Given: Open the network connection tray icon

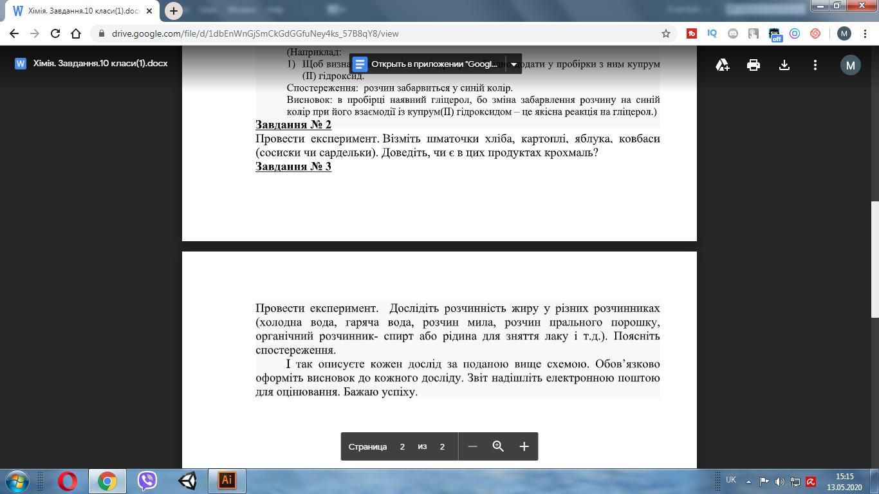Looking at the screenshot, I should click(x=795, y=481).
